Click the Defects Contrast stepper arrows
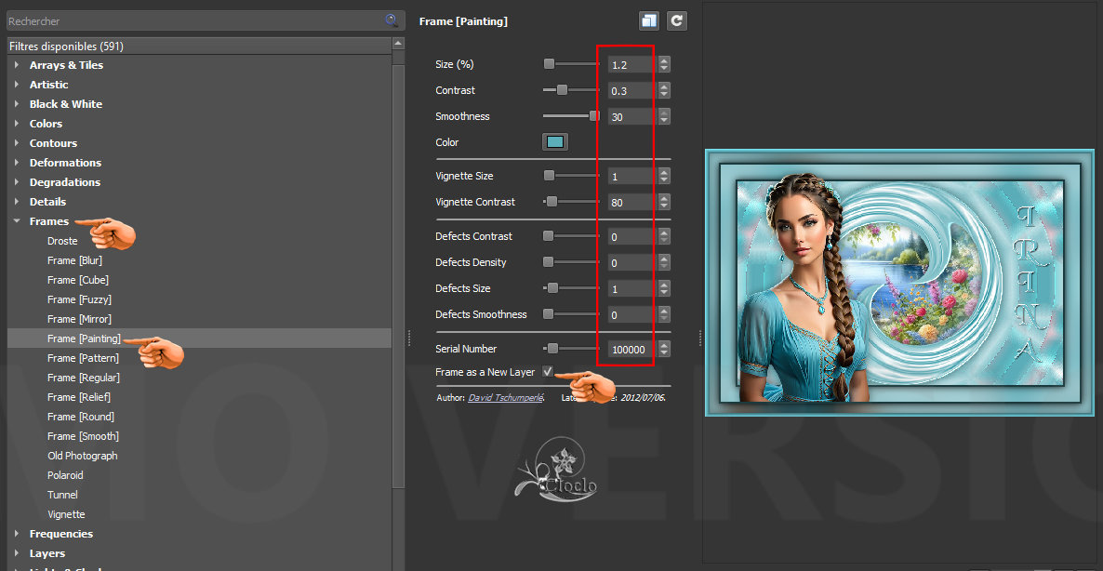 tap(664, 237)
